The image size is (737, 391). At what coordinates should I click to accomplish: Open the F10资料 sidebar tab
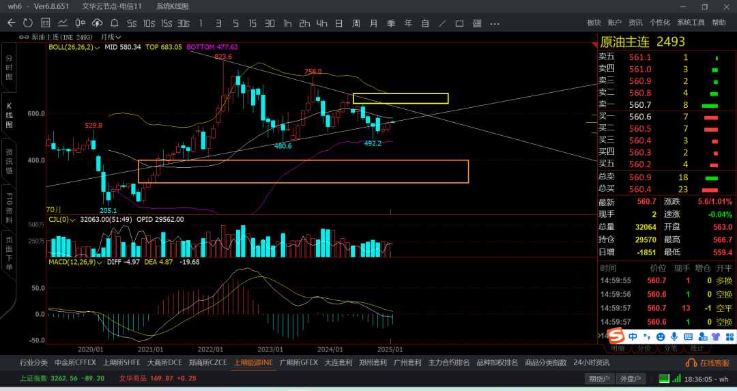pyautogui.click(x=9, y=207)
